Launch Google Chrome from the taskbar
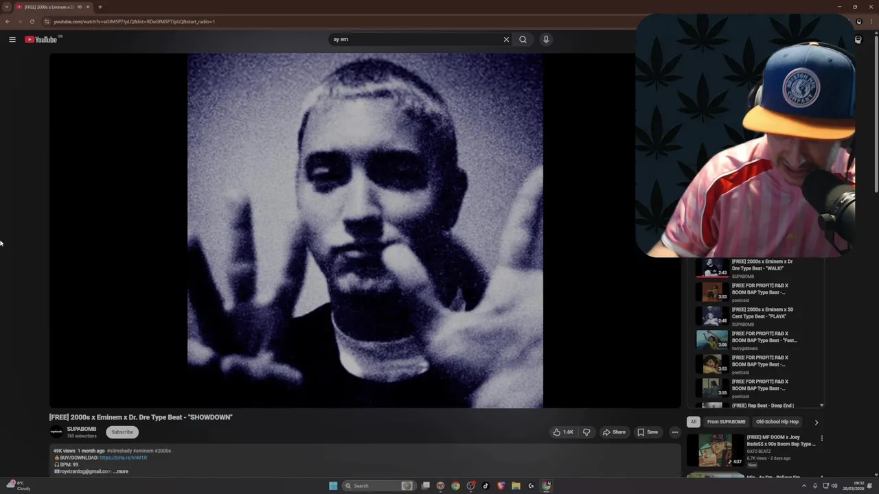 455,486
